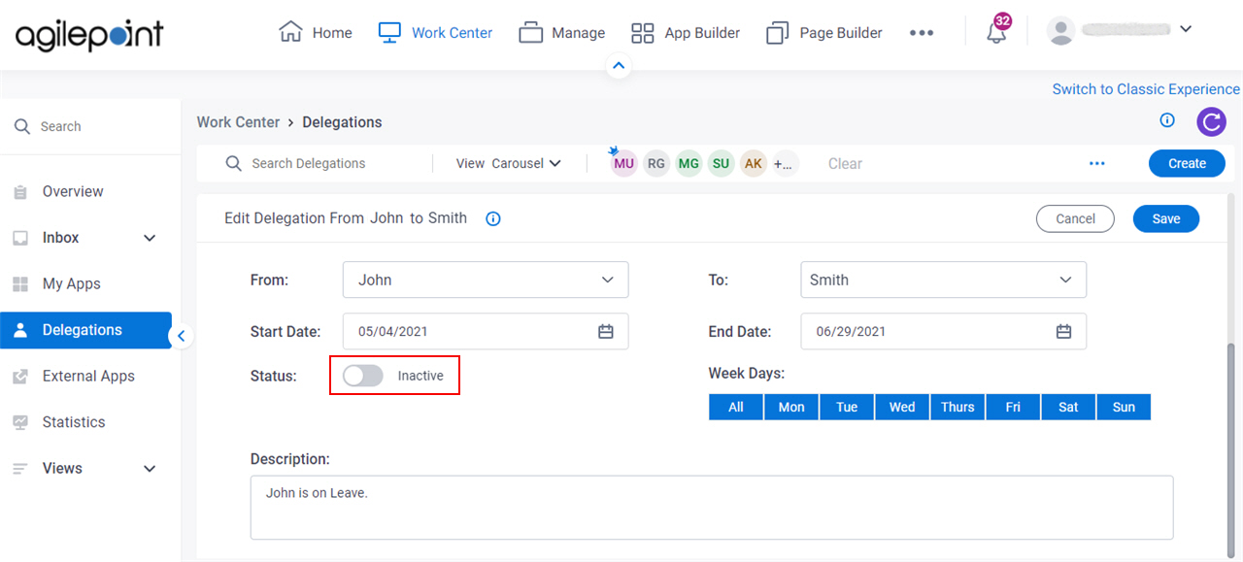Open the Manage menu item

(562, 33)
